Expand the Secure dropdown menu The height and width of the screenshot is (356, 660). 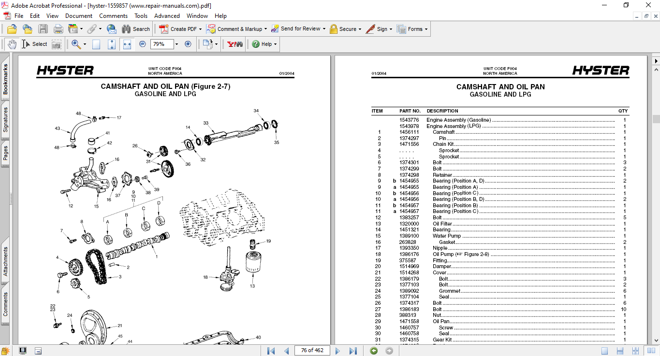coord(361,29)
